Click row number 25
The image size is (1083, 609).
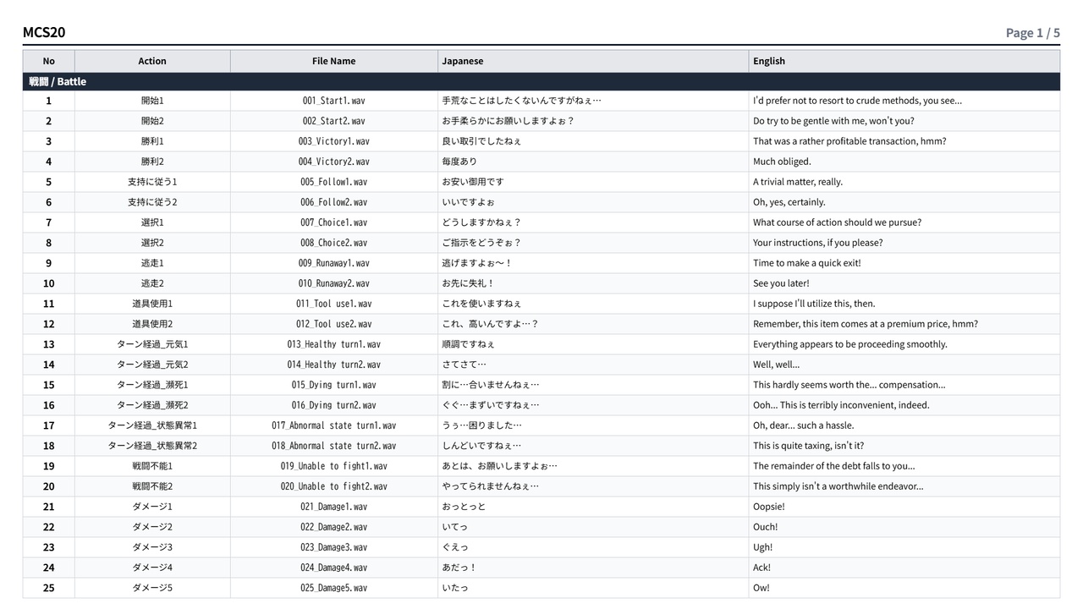tap(48, 588)
